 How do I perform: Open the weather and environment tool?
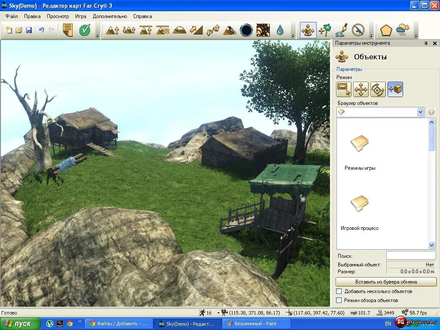[403, 30]
